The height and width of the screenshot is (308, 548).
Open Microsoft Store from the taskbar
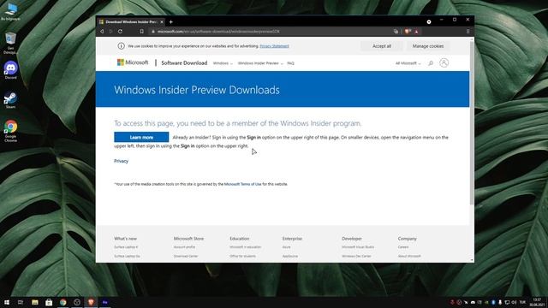[49, 302]
